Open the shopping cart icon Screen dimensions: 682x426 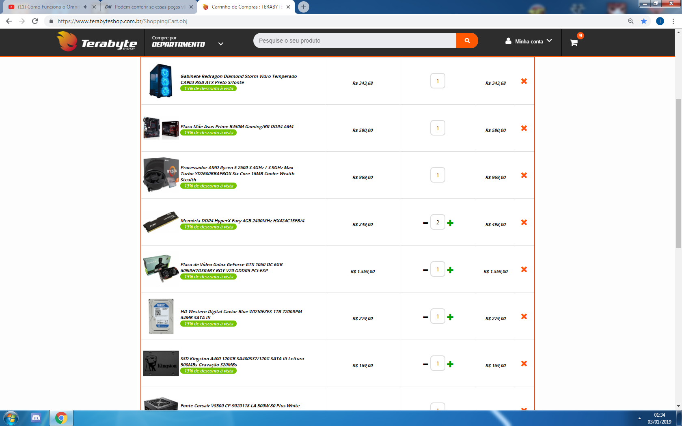[574, 43]
